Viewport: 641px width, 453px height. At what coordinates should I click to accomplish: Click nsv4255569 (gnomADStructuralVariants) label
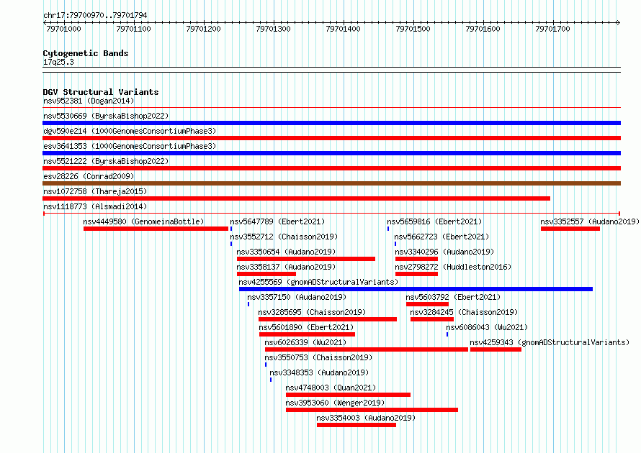point(318,282)
